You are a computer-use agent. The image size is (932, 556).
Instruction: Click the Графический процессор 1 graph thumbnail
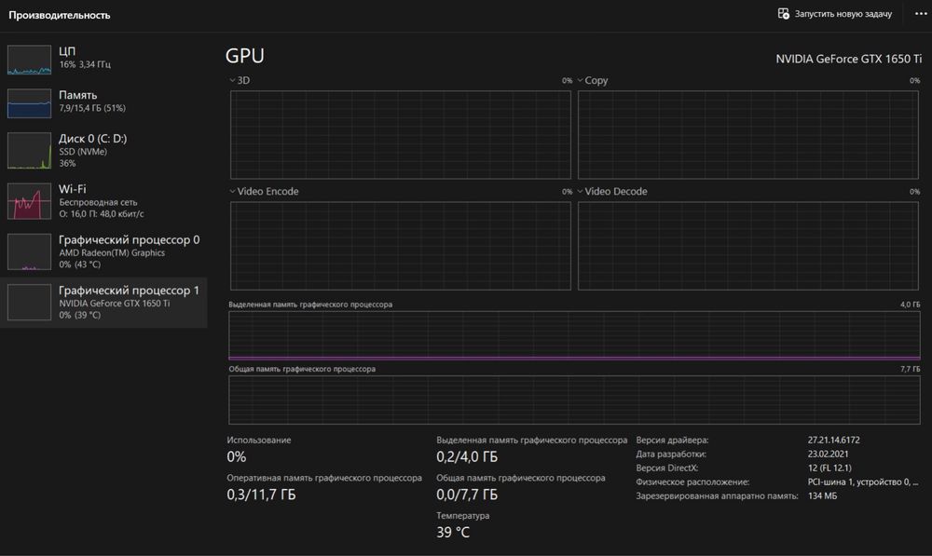(29, 303)
